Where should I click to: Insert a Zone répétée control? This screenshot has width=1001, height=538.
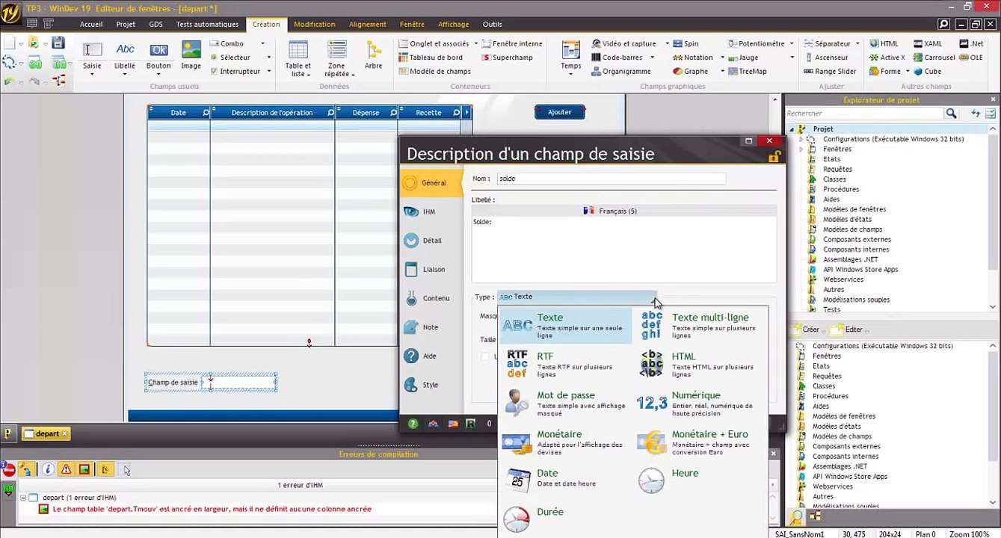(x=337, y=59)
